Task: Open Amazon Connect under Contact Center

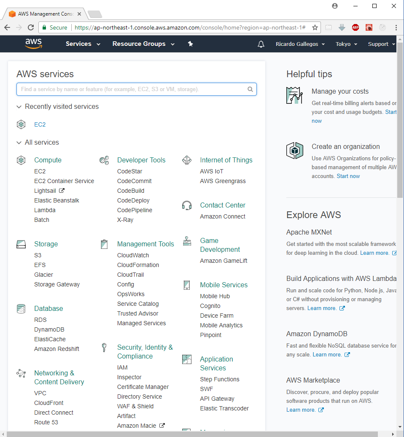Action: 223,216
